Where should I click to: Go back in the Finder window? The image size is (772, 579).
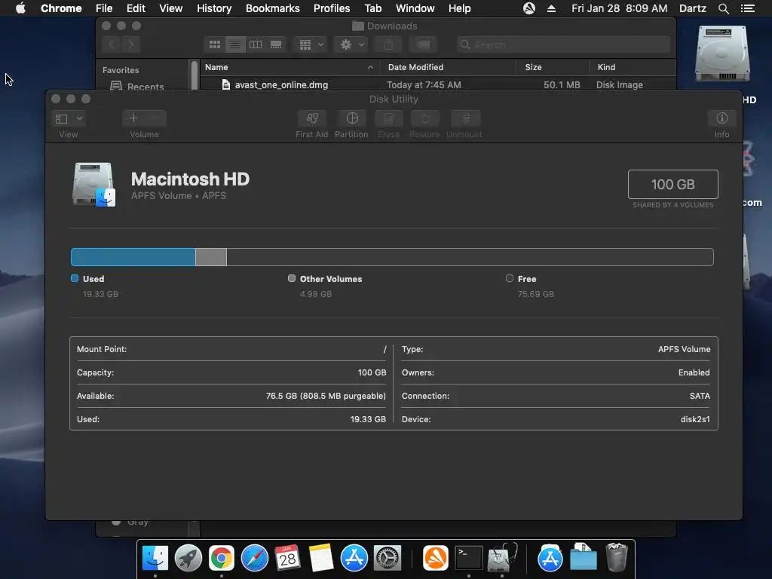coord(112,44)
